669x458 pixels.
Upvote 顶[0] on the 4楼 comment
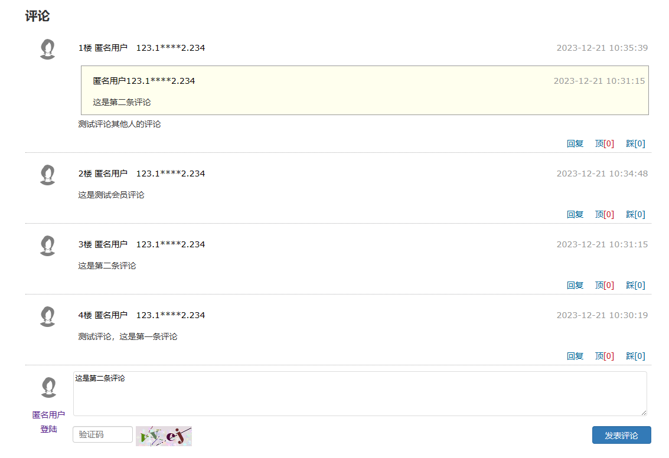[x=605, y=356]
